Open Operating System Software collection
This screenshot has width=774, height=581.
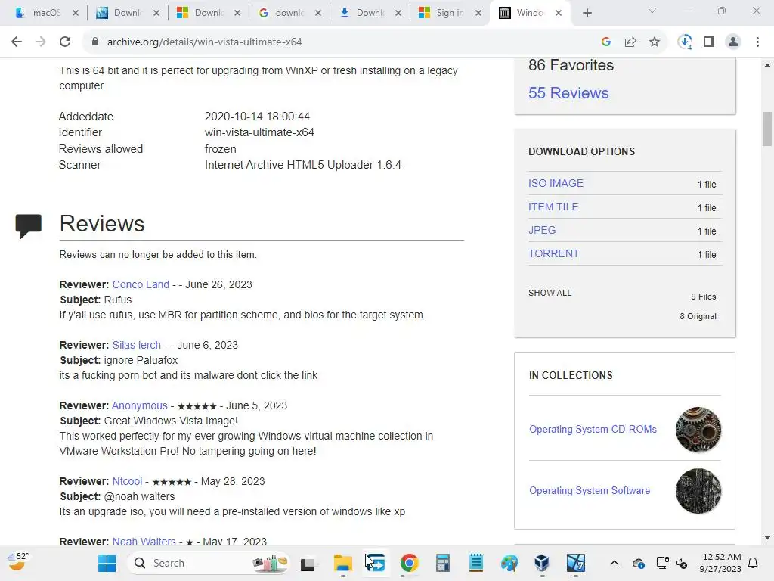coord(590,490)
